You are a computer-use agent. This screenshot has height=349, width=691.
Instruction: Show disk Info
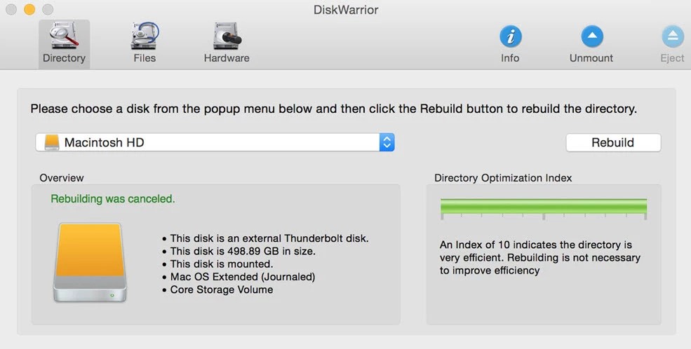[x=510, y=43]
